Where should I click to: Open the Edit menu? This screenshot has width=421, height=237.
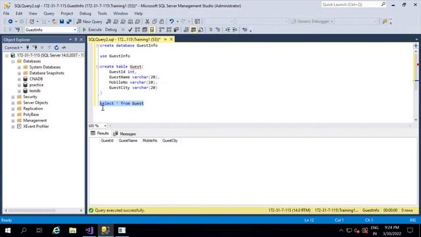[x=19, y=13]
